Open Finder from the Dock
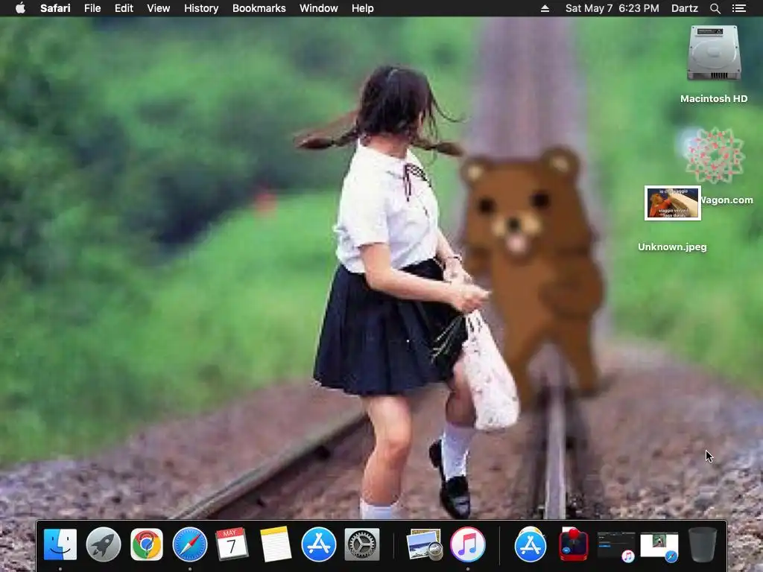763x572 pixels. click(x=60, y=544)
